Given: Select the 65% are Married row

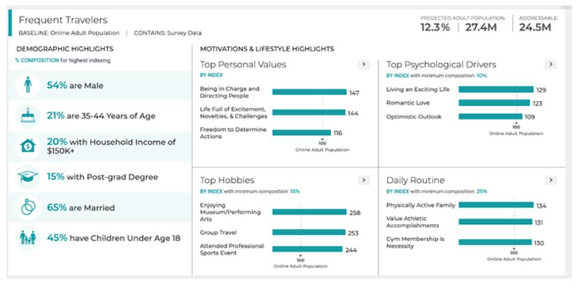Looking at the screenshot, I should pos(100,208).
